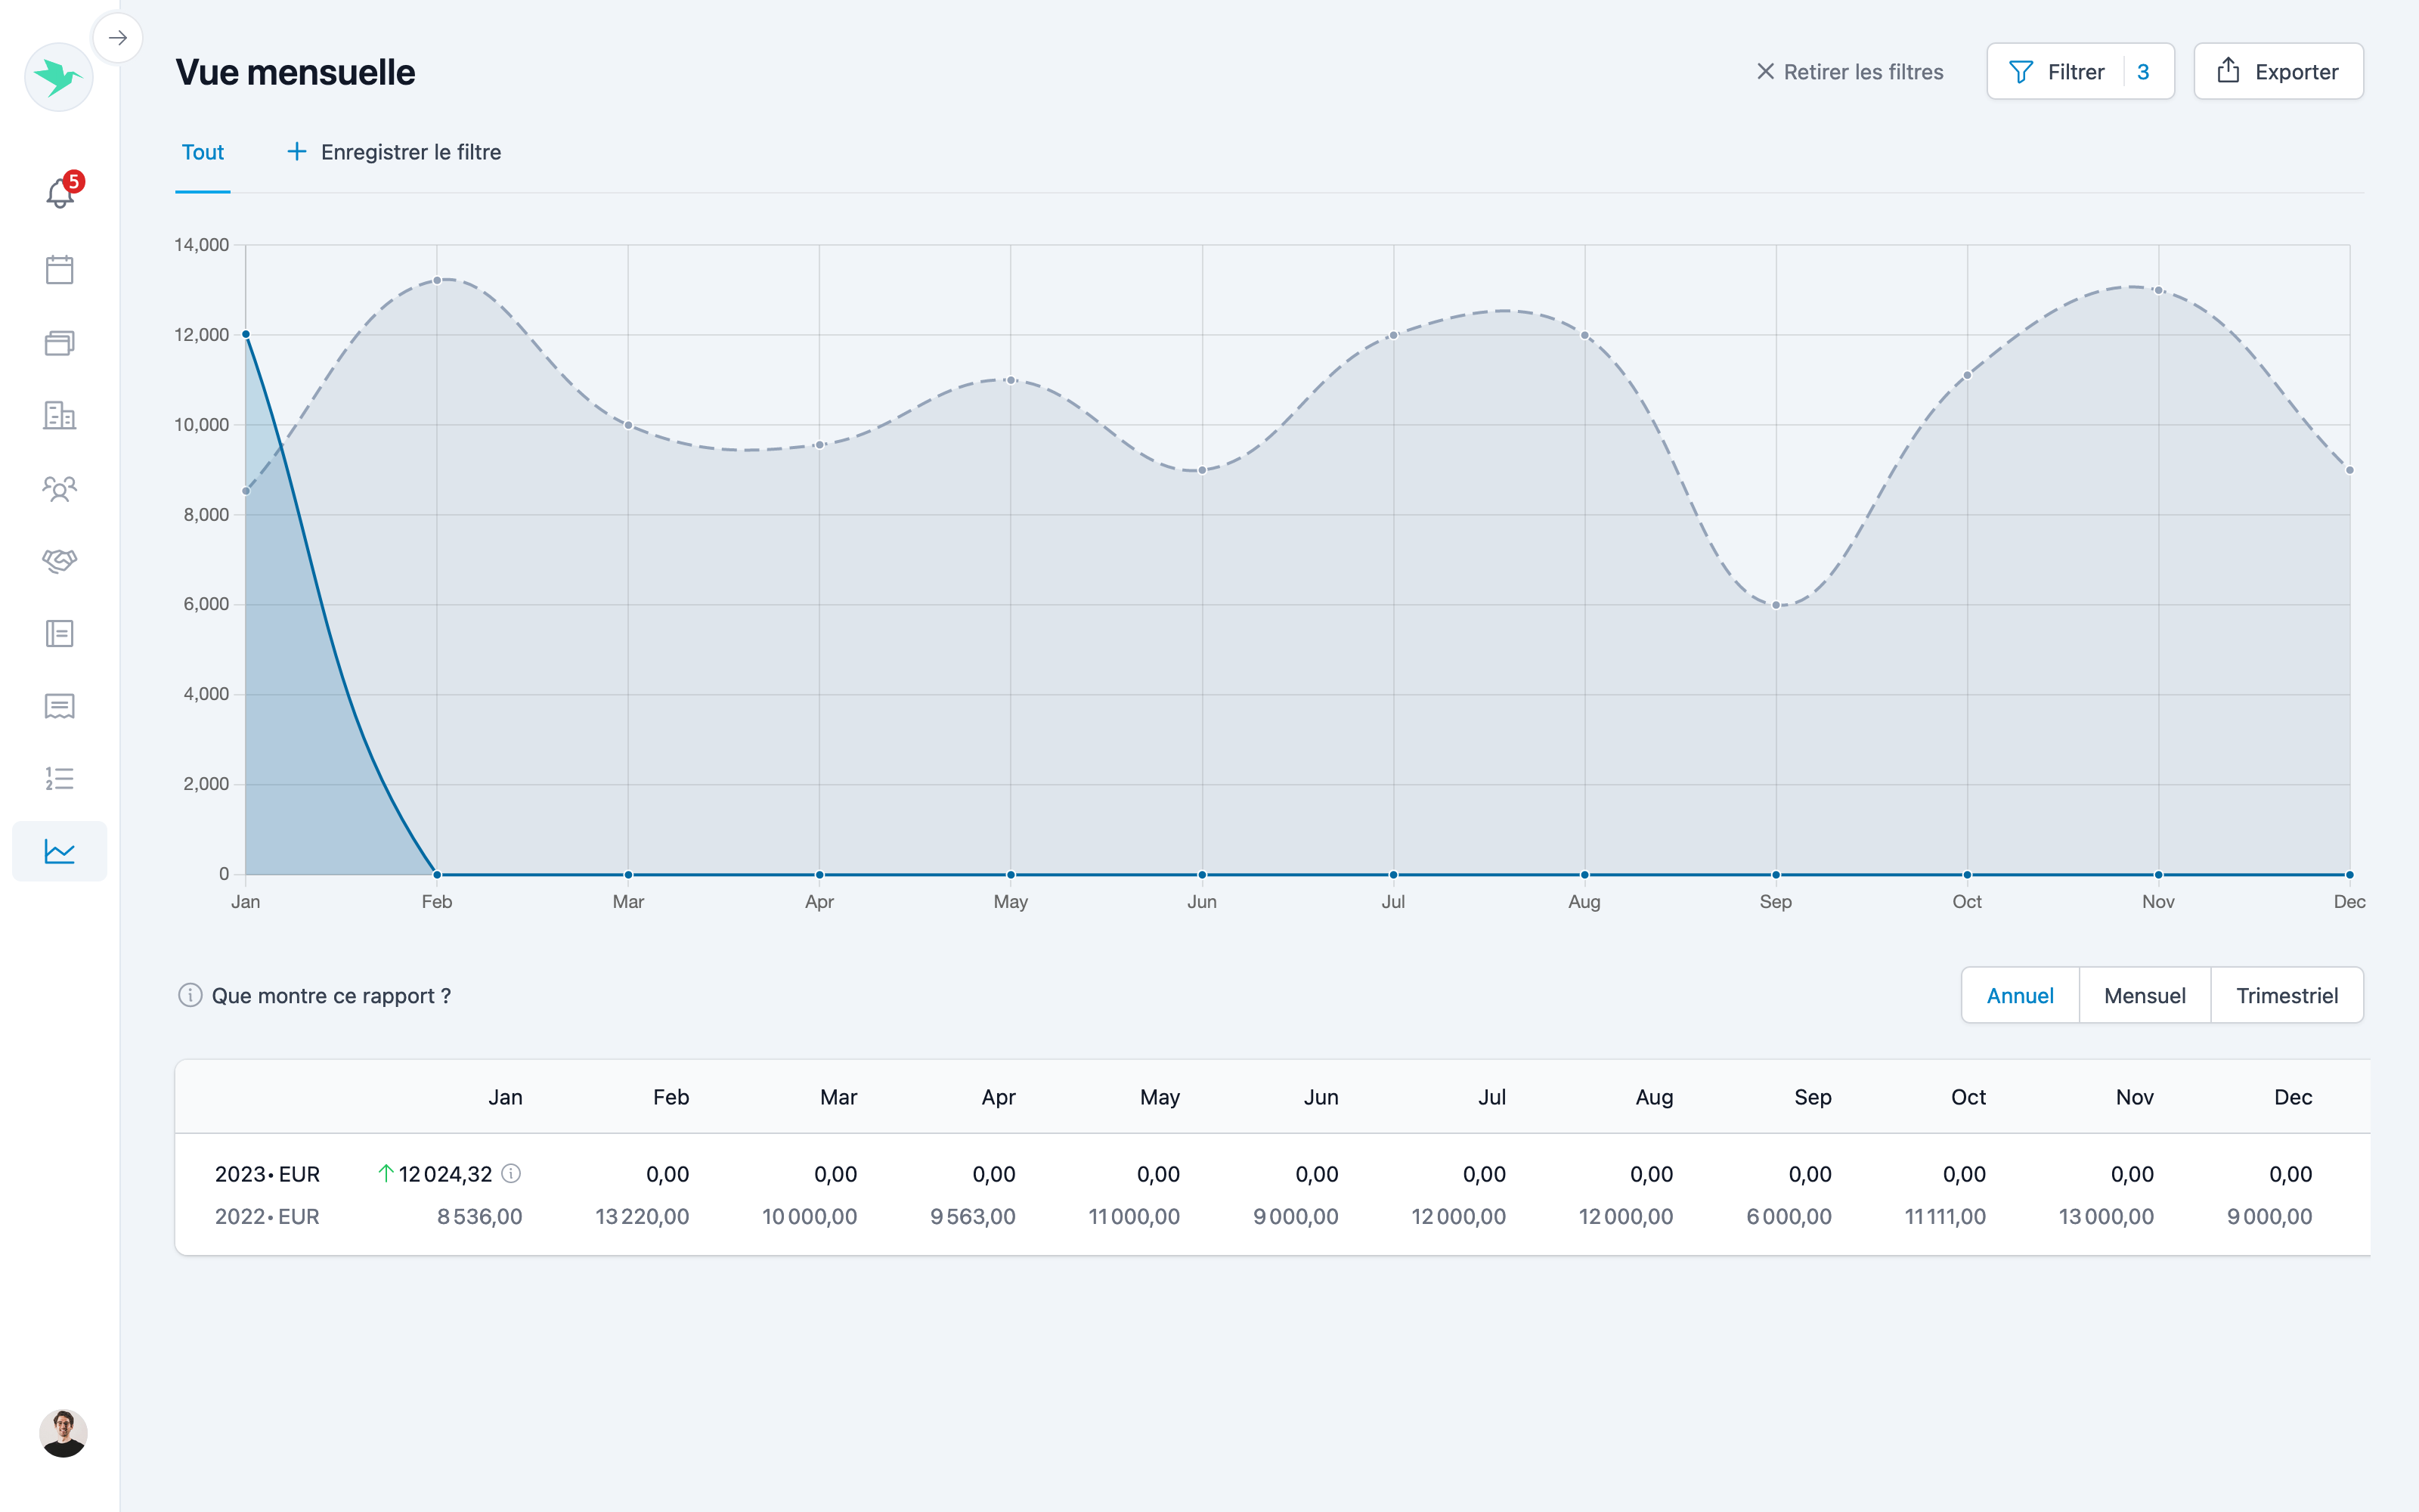
Task: Click the Exporter button
Action: coord(2278,72)
